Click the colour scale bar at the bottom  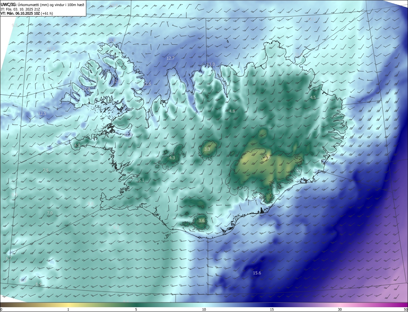click(204, 305)
